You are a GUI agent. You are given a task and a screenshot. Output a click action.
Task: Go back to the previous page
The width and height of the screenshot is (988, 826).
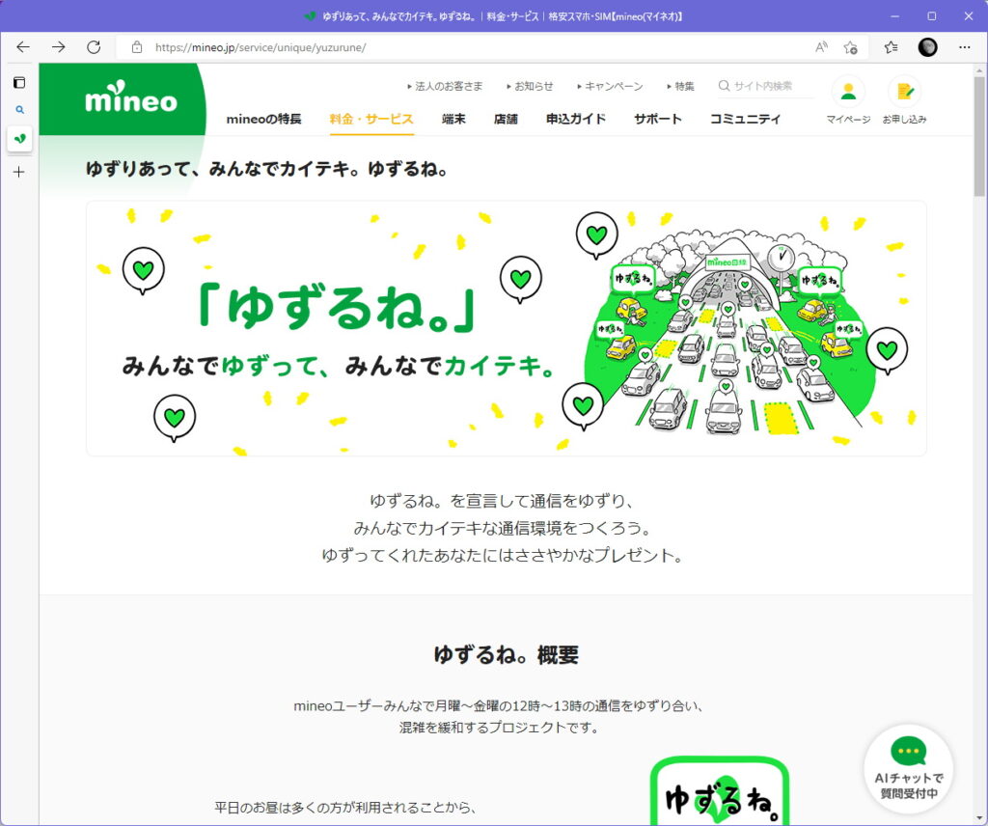pyautogui.click(x=23, y=47)
